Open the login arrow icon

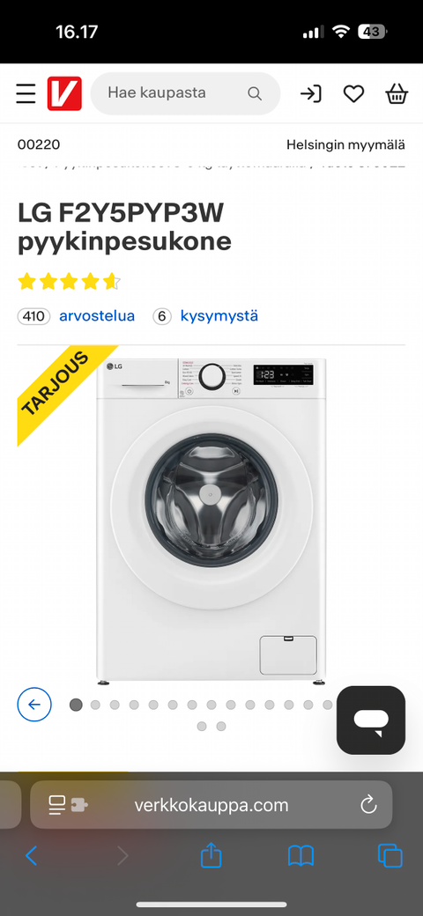pyautogui.click(x=310, y=93)
